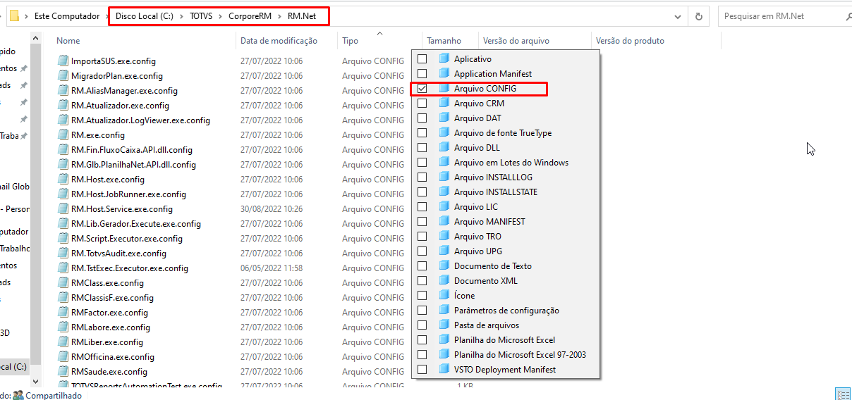Click the RM.Host.Service.exe.config file icon

63,209
